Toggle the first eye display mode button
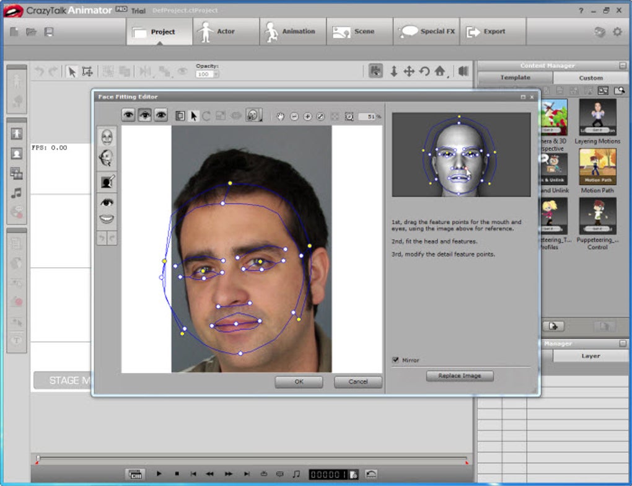632x486 pixels. 129,115
